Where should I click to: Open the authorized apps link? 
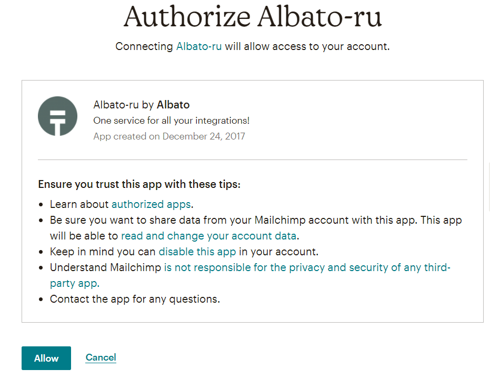pyautogui.click(x=151, y=204)
